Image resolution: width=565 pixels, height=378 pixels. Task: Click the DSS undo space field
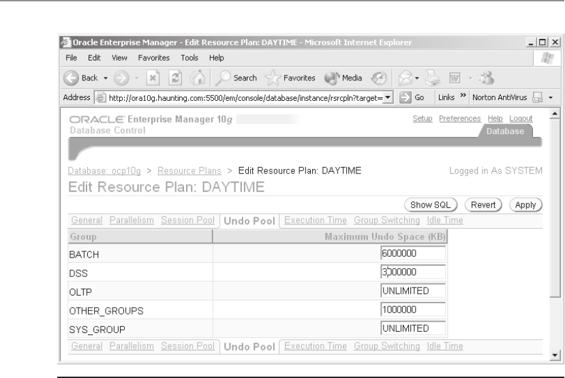[413, 272]
